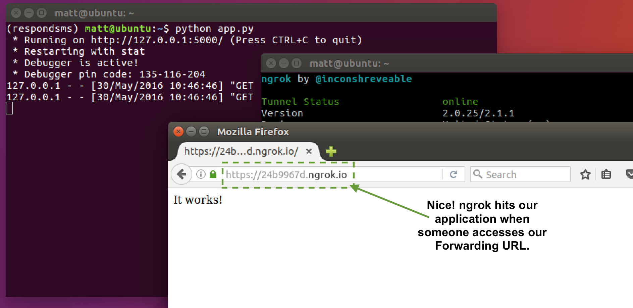Viewport: 633px width, 308px height.
Task: Click the search magnifier icon
Action: (x=478, y=174)
